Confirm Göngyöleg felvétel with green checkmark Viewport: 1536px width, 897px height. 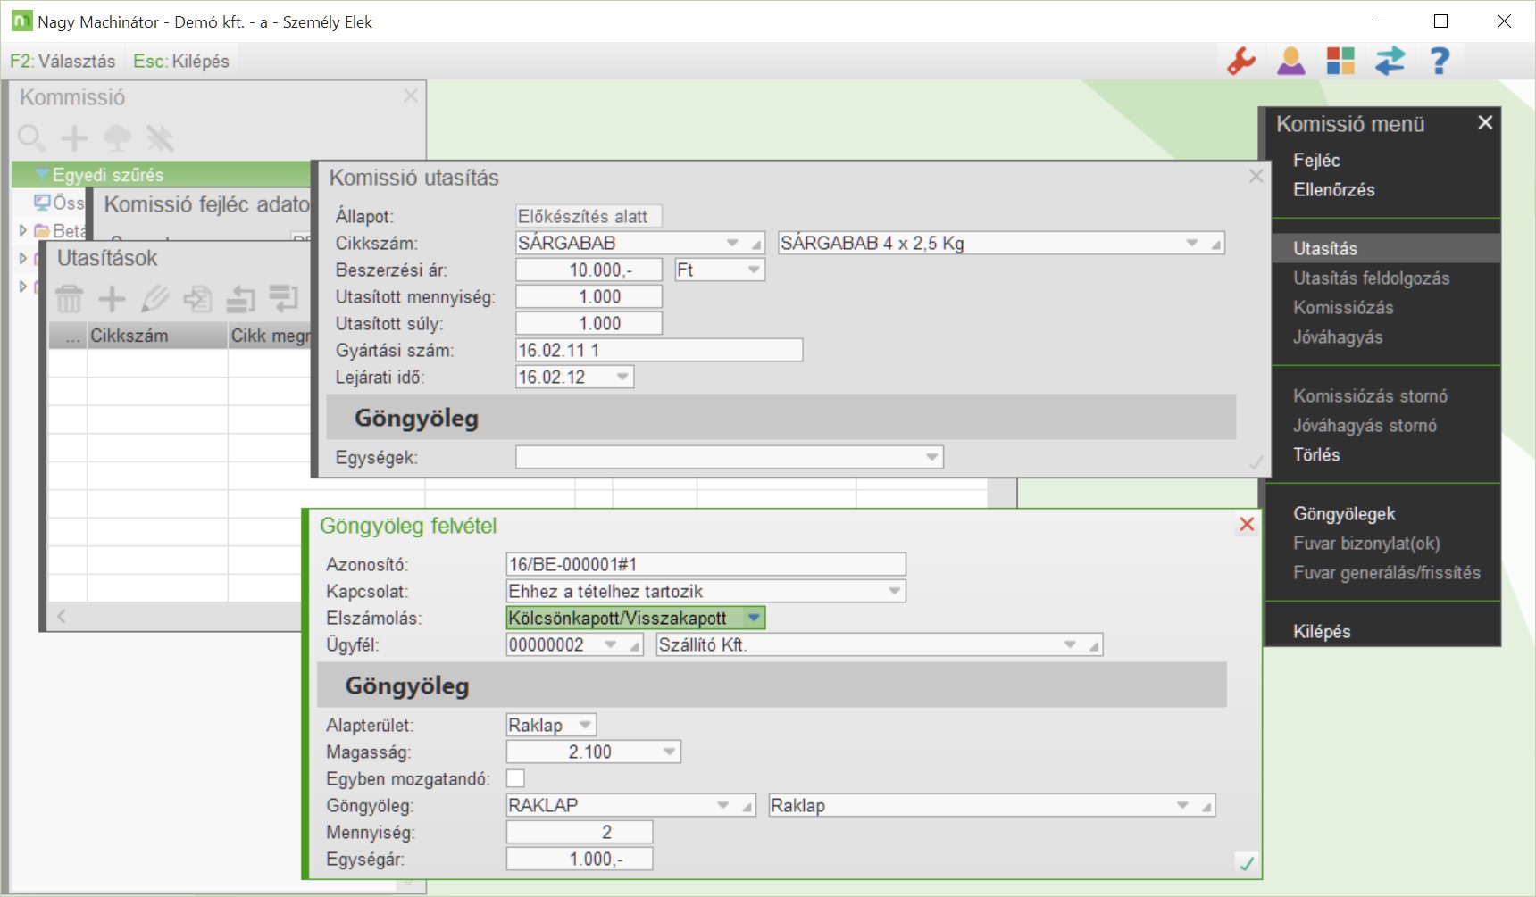click(1247, 863)
